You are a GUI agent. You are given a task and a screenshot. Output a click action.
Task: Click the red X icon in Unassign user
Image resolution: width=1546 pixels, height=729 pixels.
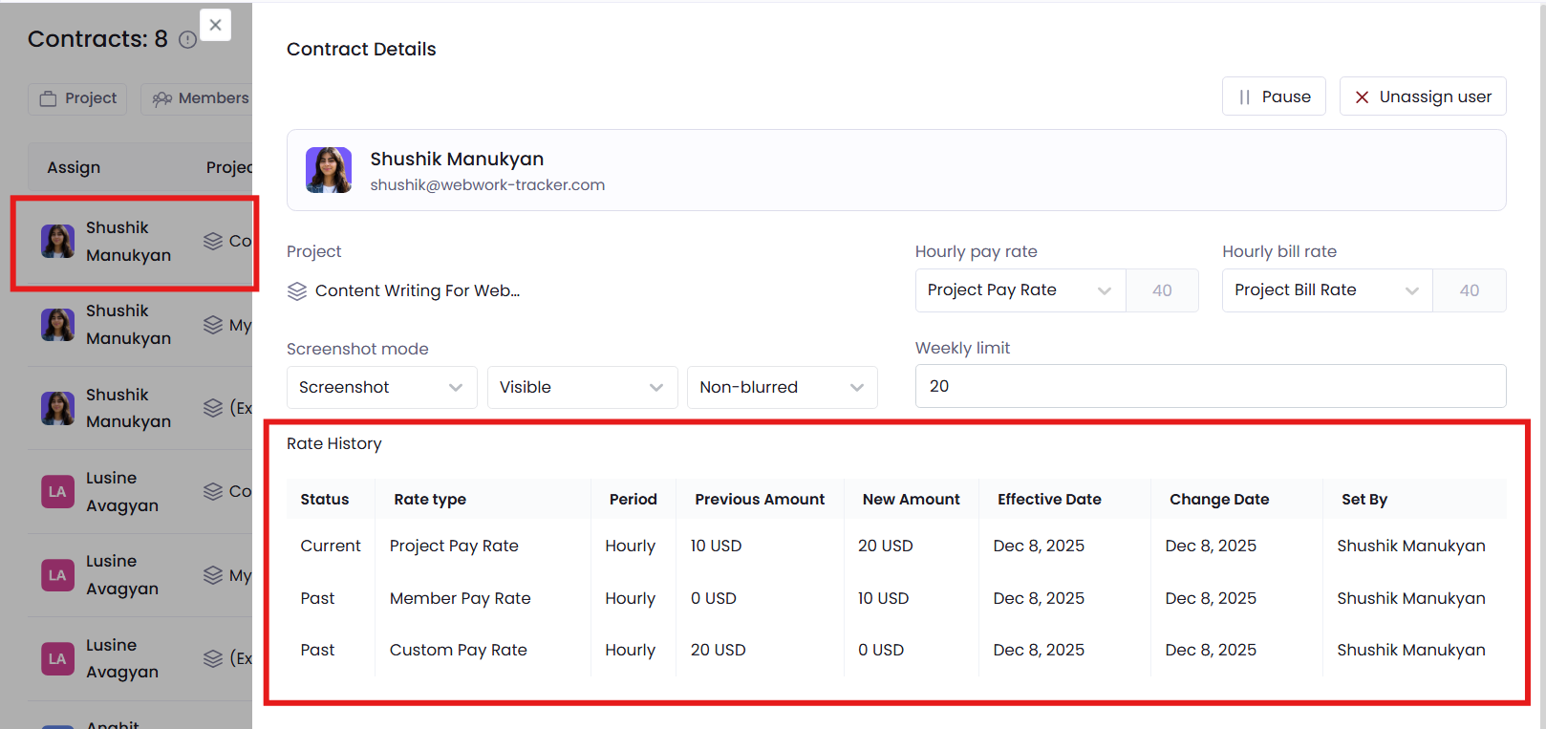[x=1362, y=97]
